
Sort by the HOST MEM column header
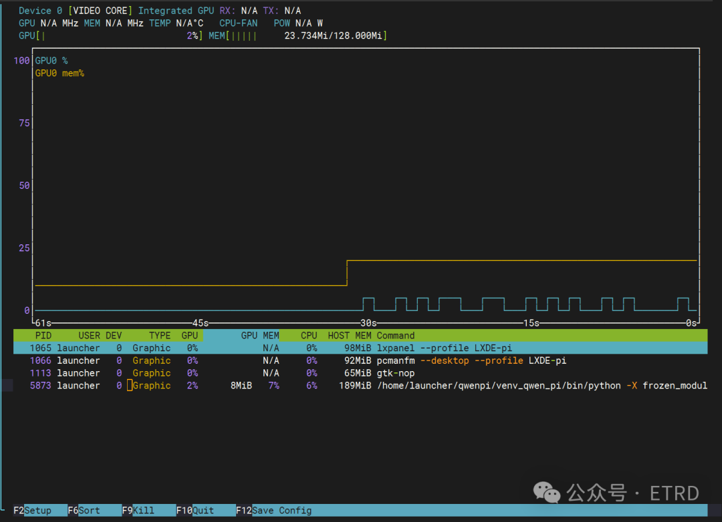pyautogui.click(x=350, y=335)
